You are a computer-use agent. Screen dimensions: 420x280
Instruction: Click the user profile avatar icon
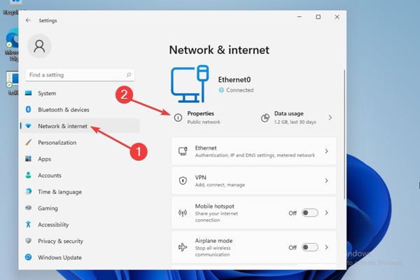(41, 47)
